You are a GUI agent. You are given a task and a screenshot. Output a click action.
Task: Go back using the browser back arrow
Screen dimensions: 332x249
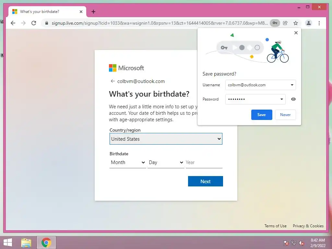click(13, 23)
